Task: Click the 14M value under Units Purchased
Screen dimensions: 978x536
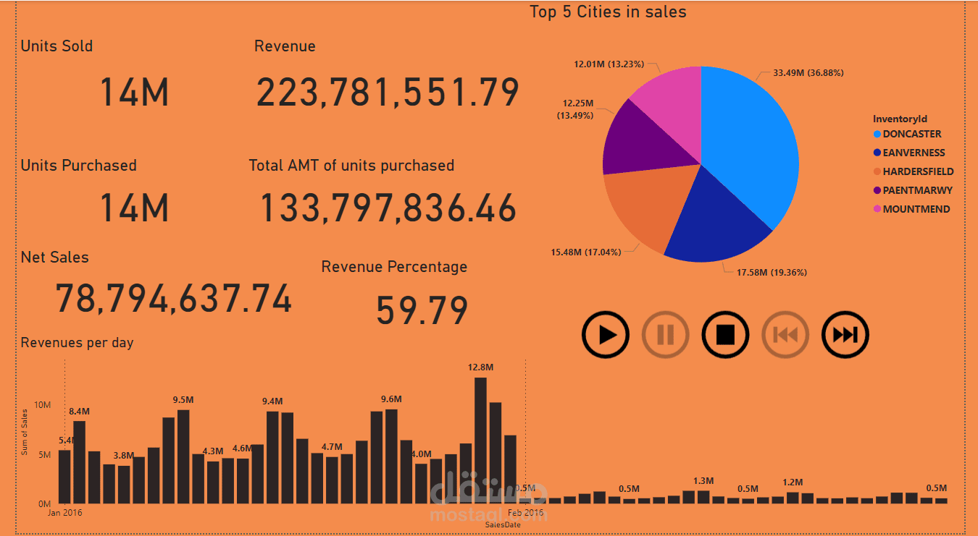Action: click(134, 208)
